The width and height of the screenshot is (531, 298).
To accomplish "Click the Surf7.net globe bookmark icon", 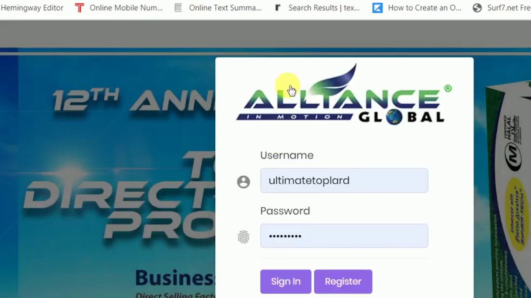I will 477,8.
